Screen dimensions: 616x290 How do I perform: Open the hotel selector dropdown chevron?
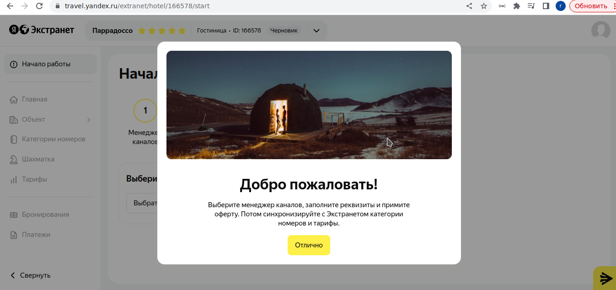tap(316, 31)
